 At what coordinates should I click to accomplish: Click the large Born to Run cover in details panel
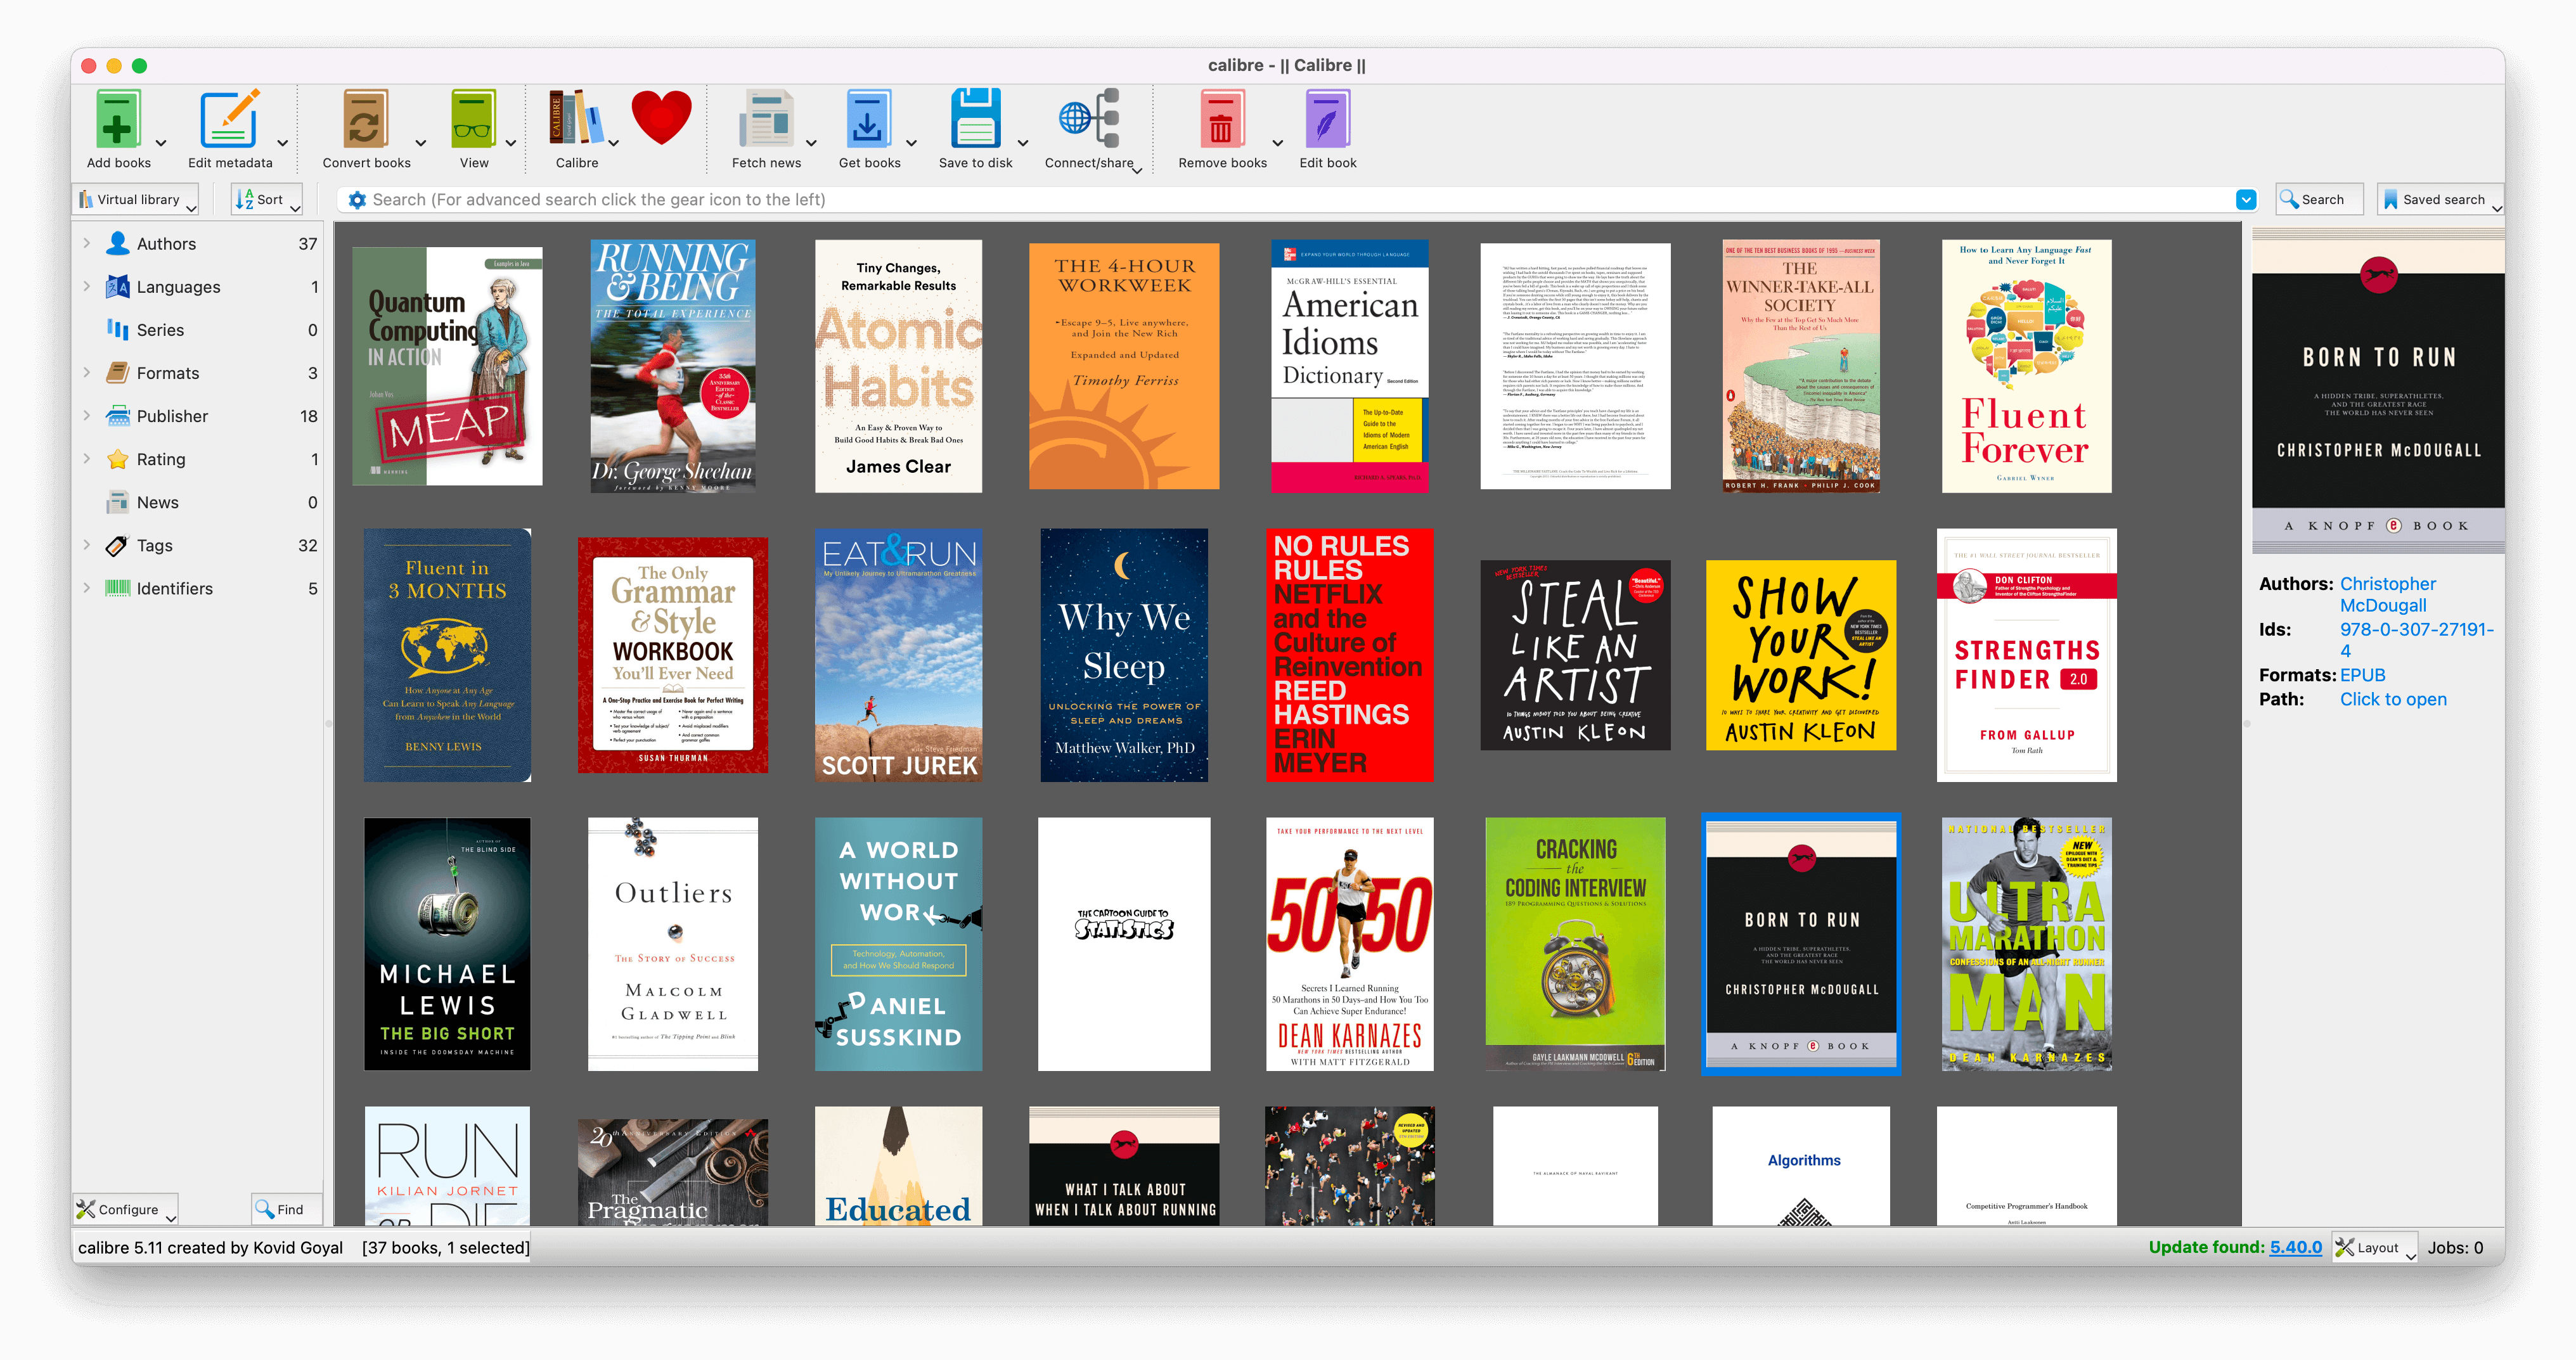2378,391
